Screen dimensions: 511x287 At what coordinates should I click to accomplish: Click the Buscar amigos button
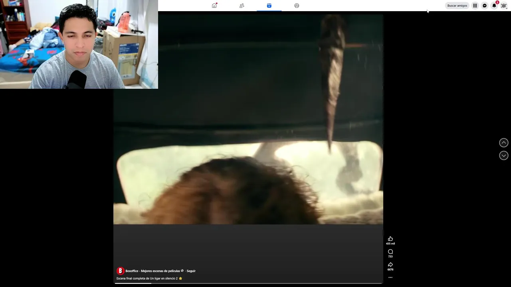(x=457, y=6)
